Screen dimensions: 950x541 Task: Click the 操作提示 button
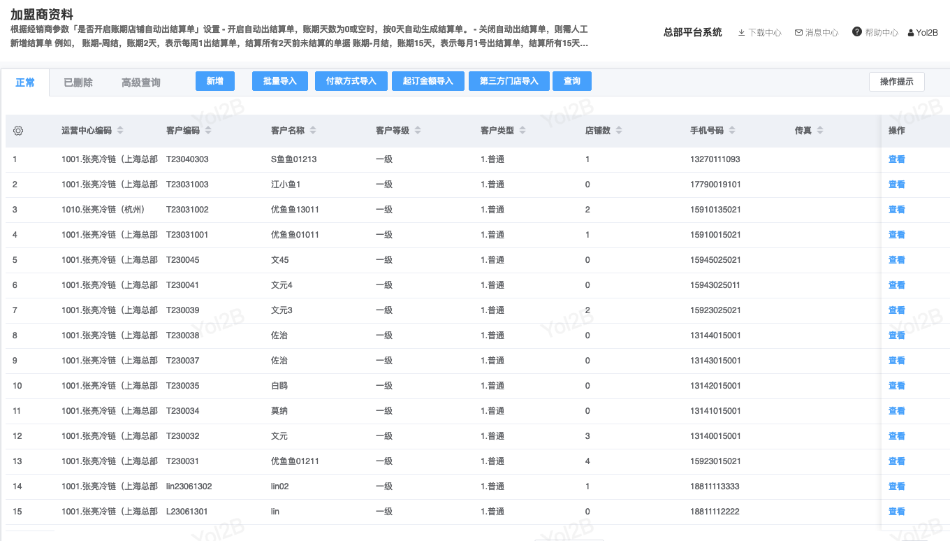coord(896,82)
